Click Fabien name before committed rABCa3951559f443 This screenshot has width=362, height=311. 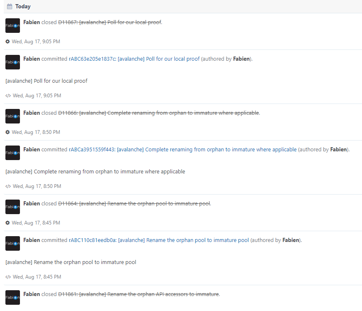click(32, 150)
